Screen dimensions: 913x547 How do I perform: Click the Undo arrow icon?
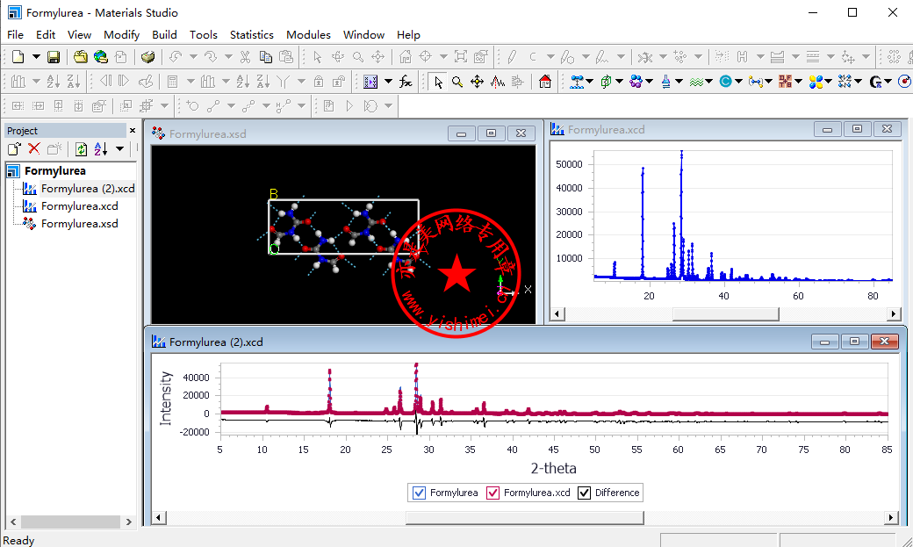[176, 56]
